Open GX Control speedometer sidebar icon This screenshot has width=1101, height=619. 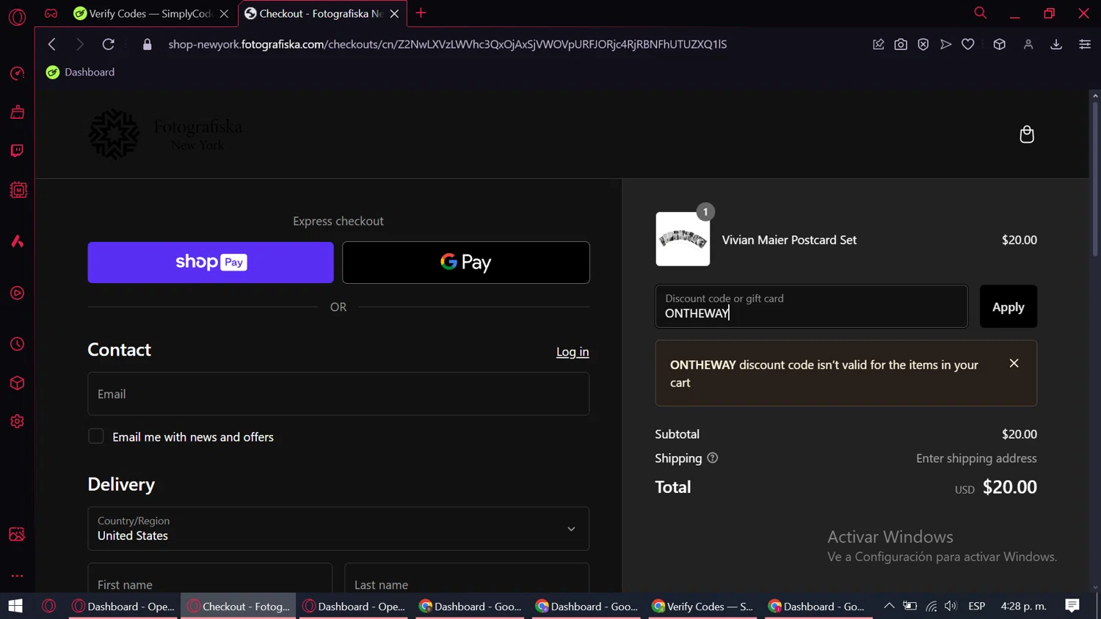pyautogui.click(x=17, y=73)
